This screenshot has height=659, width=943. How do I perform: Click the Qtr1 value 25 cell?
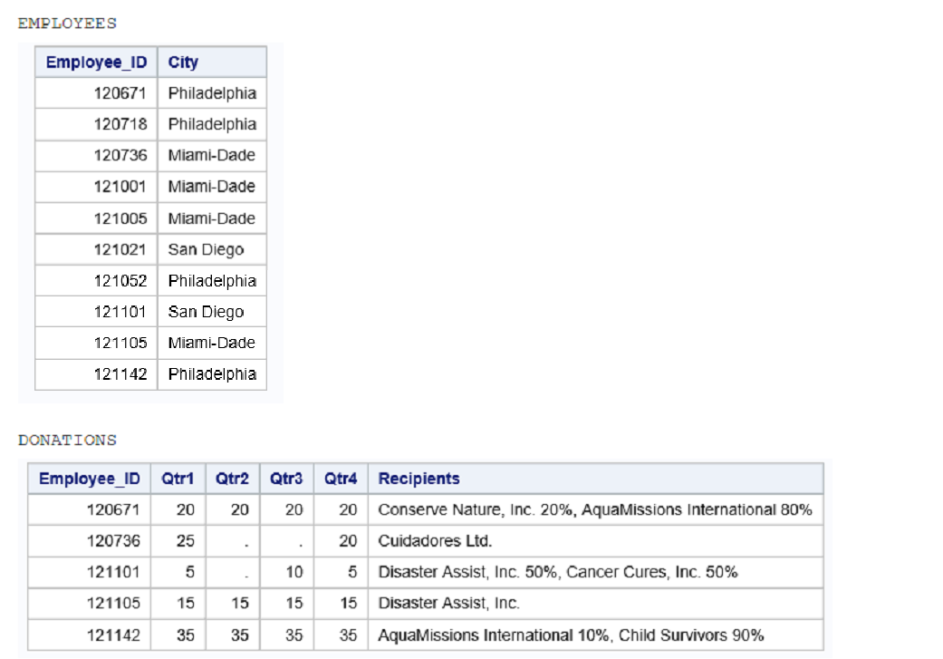pyautogui.click(x=185, y=541)
